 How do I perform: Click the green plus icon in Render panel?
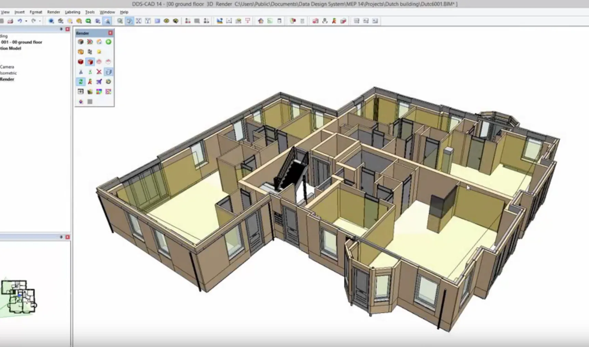click(x=108, y=42)
